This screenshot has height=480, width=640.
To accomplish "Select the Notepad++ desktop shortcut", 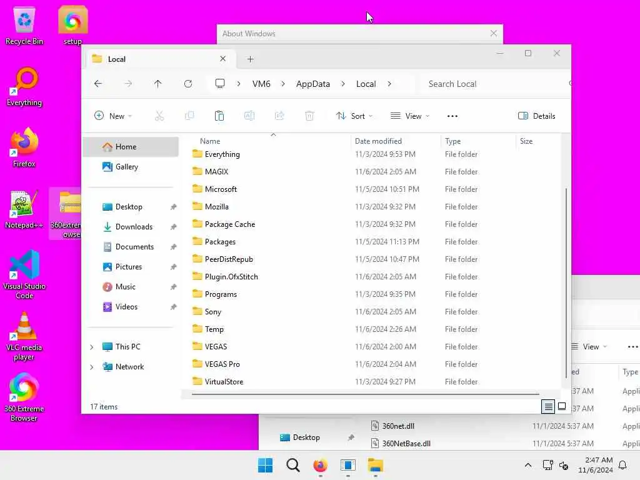I will pos(24,209).
